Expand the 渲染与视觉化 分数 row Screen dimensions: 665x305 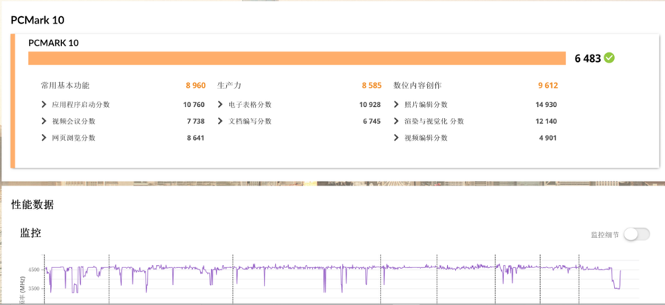pos(397,122)
